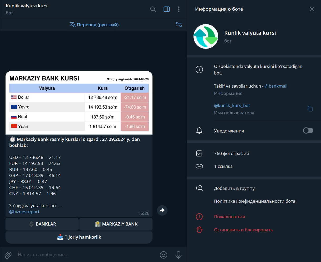Toggle the Уведомления notifications switch

308,131
